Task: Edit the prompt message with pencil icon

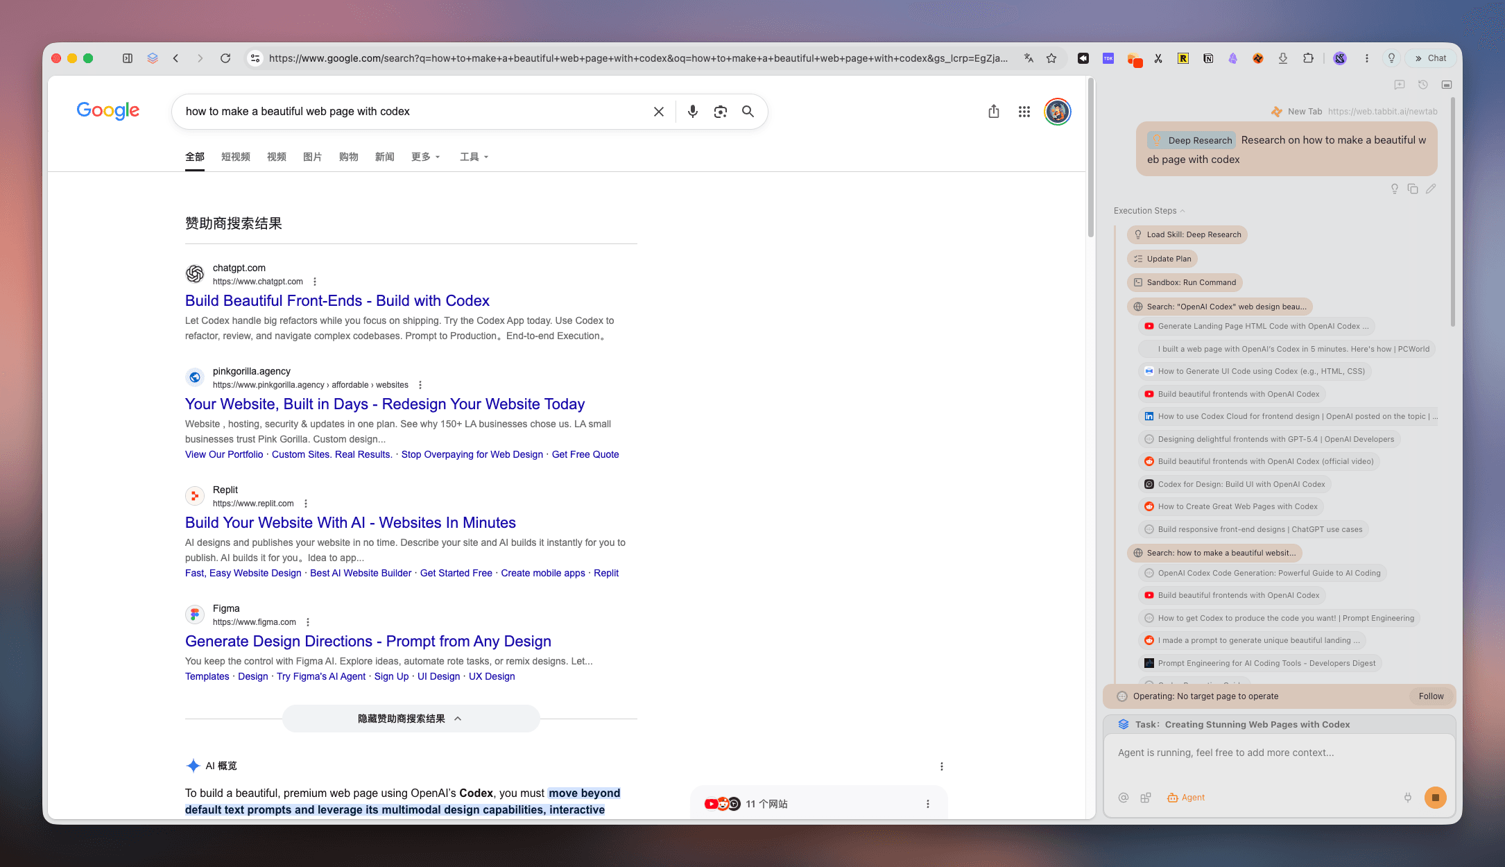Action: (x=1431, y=189)
